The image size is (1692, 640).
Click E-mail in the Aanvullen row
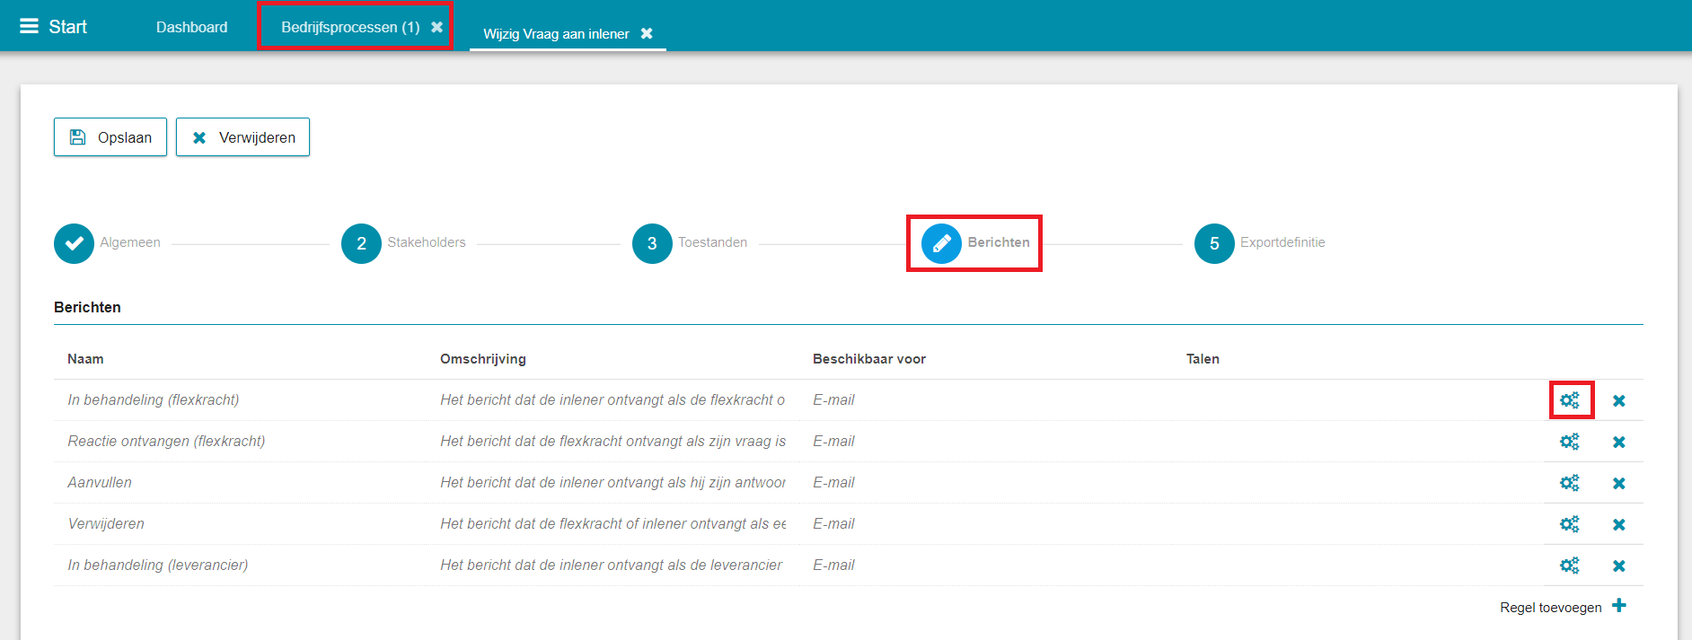click(x=833, y=482)
